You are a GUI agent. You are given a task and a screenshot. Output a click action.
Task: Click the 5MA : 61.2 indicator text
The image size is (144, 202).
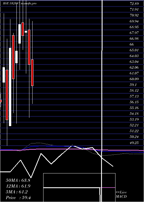[x=17, y=192]
